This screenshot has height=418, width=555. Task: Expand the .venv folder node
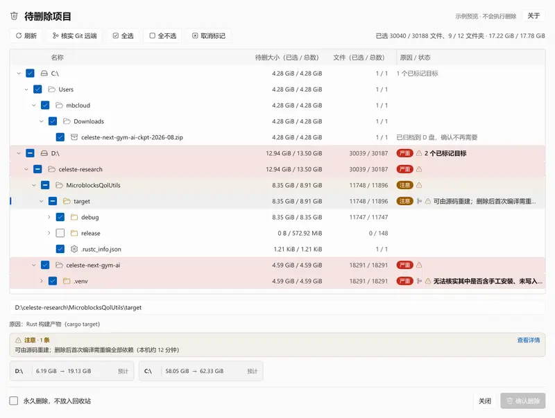42,281
